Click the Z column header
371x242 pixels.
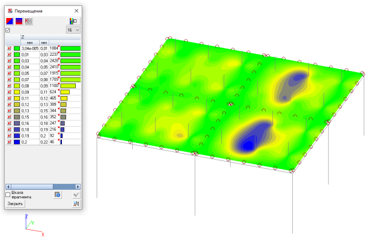click(23, 37)
